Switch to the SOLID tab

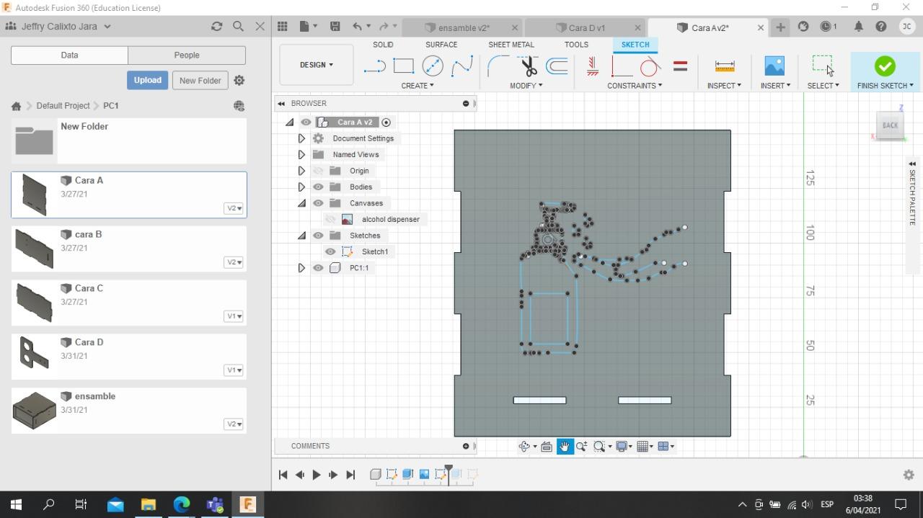tap(383, 45)
